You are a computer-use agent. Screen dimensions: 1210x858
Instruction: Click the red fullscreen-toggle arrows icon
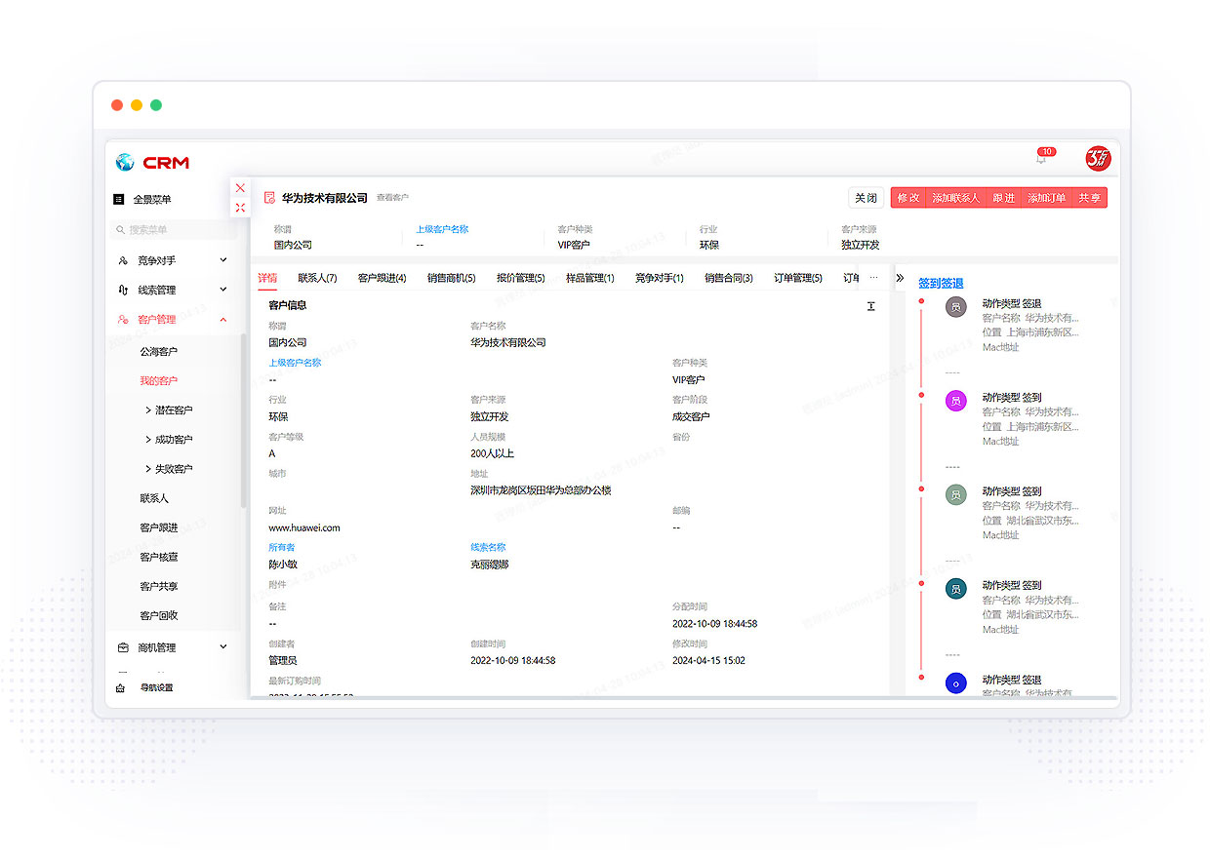pyautogui.click(x=240, y=208)
